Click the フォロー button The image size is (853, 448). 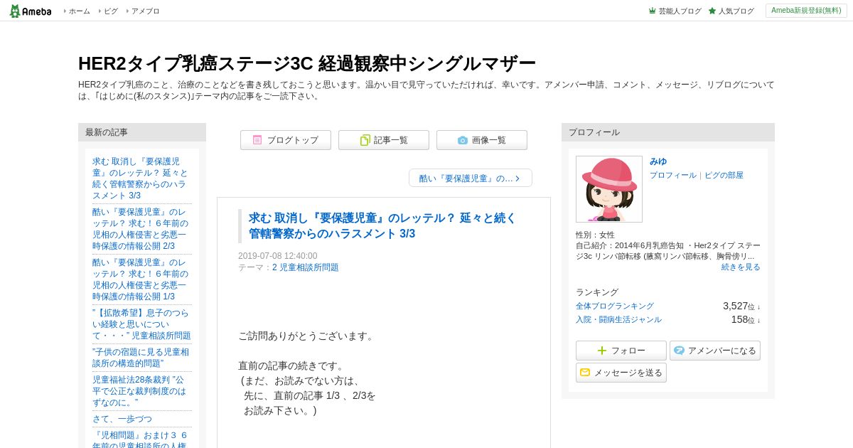coord(621,351)
